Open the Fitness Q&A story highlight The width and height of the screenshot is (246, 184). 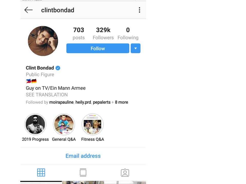pyautogui.click(x=93, y=124)
